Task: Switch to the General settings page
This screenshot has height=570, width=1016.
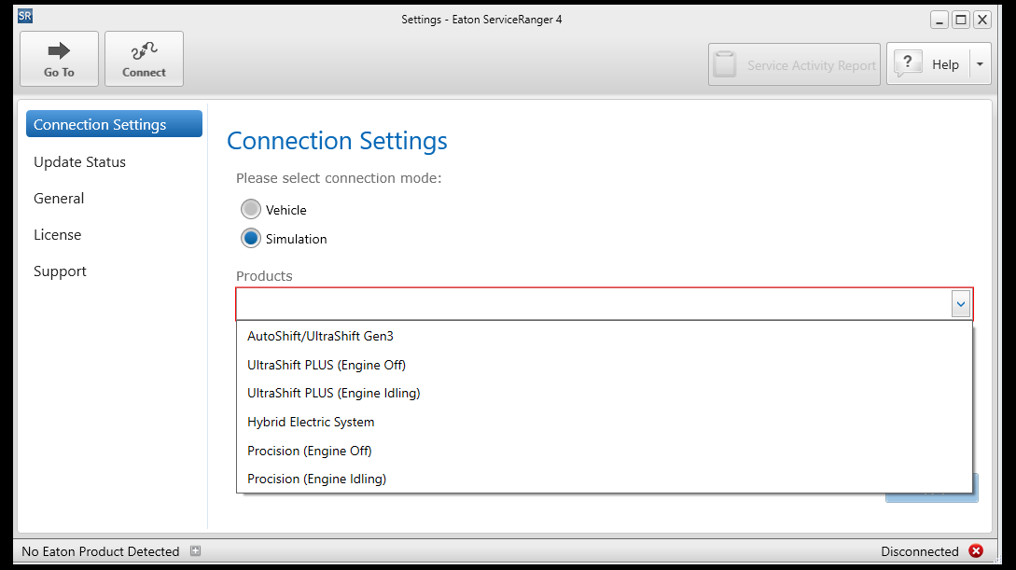Action: [59, 199]
